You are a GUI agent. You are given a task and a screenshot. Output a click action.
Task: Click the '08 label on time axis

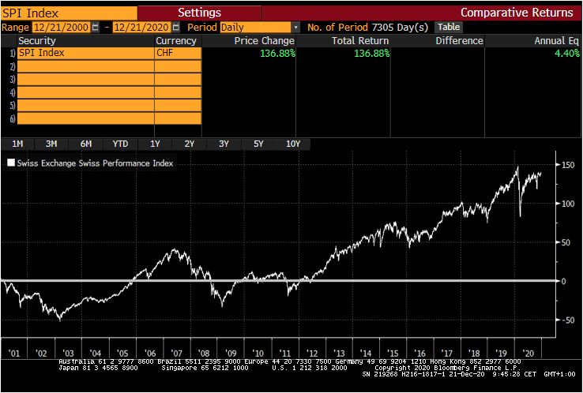pos(204,354)
